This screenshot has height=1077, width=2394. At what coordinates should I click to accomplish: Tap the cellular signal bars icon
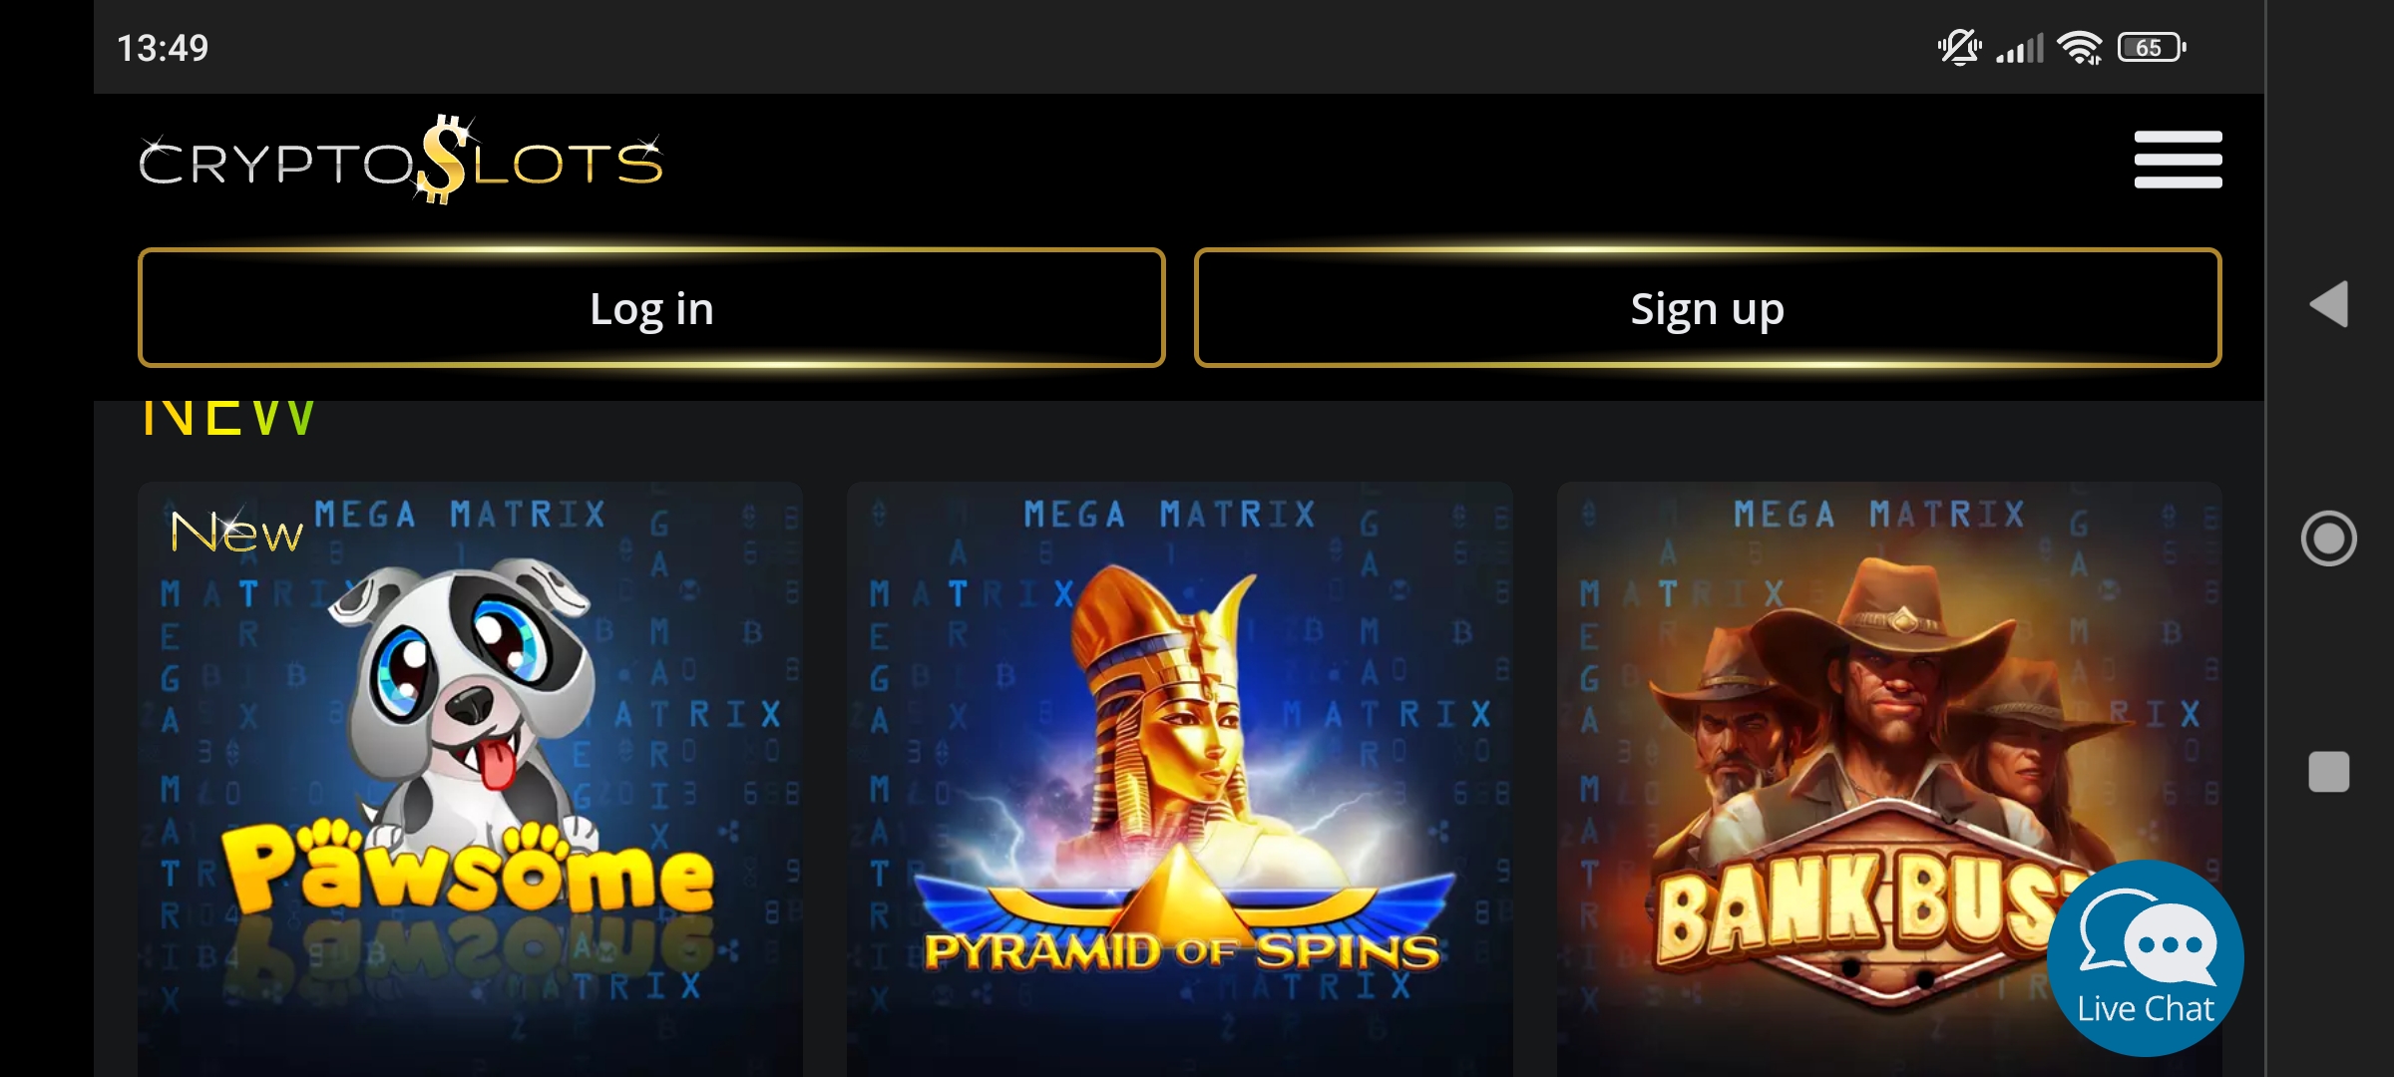pos(2020,47)
